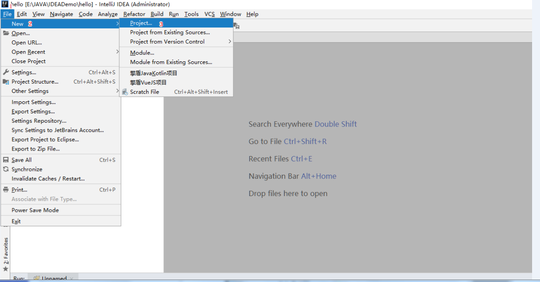
Task: Select Module from Existing Sources...
Action: pyautogui.click(x=176, y=62)
